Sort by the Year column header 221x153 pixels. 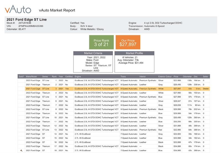click(x=61, y=76)
